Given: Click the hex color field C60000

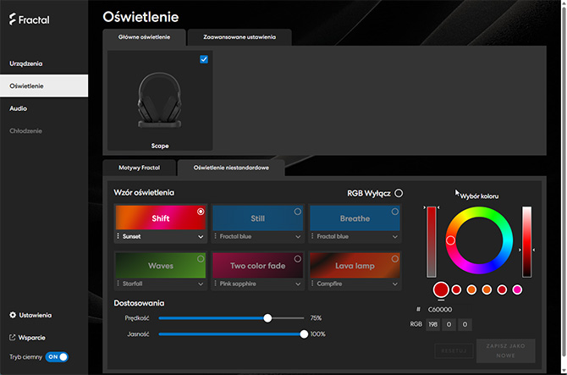Looking at the screenshot, I should tap(440, 310).
